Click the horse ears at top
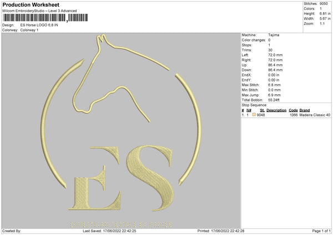This screenshot has width=333, height=235. (x=101, y=38)
